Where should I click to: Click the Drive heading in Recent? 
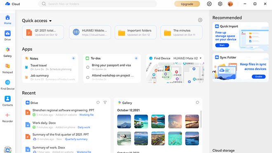pos(34,103)
